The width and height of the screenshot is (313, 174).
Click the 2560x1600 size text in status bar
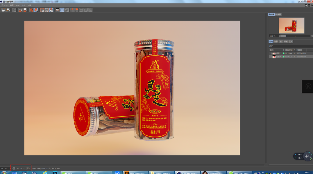click(x=36, y=168)
